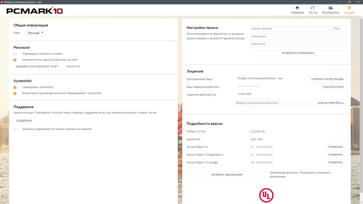
Task: Open the Тесты gauge icon
Action: (313, 8)
